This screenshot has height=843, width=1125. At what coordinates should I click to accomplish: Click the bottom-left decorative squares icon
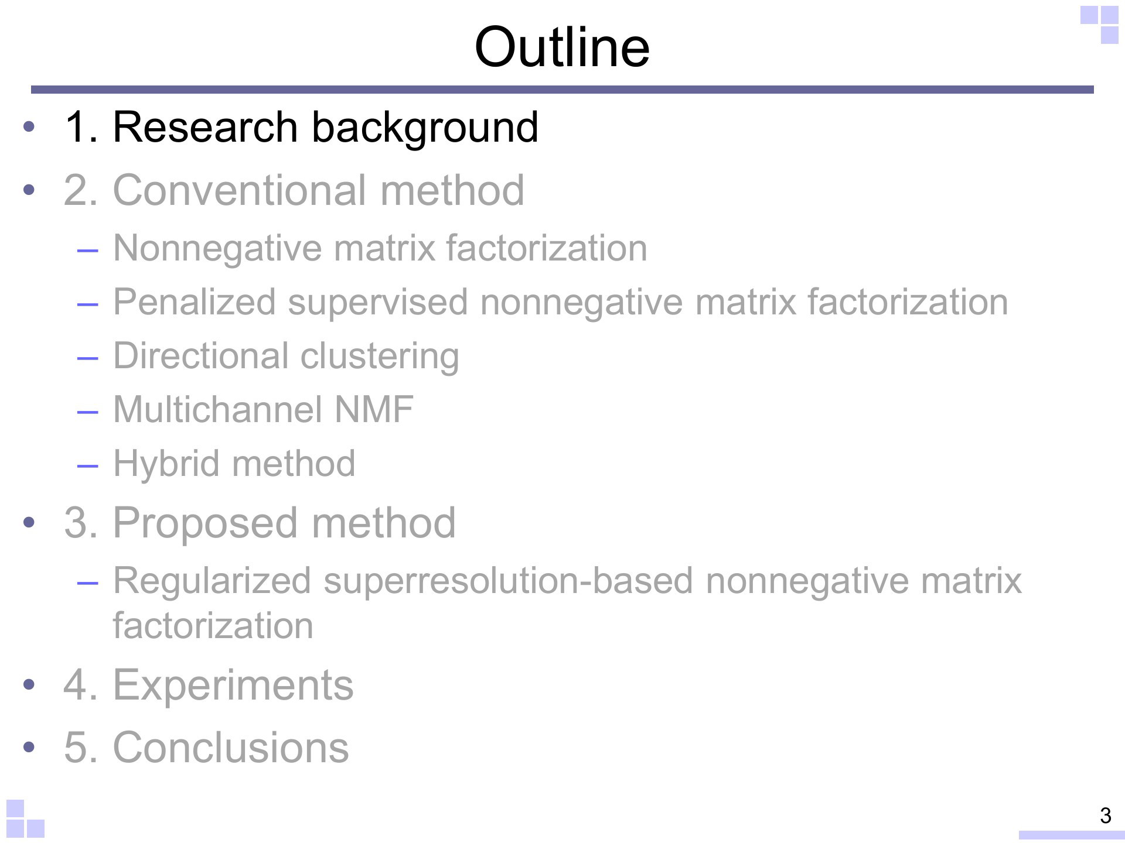pyautogui.click(x=25, y=818)
